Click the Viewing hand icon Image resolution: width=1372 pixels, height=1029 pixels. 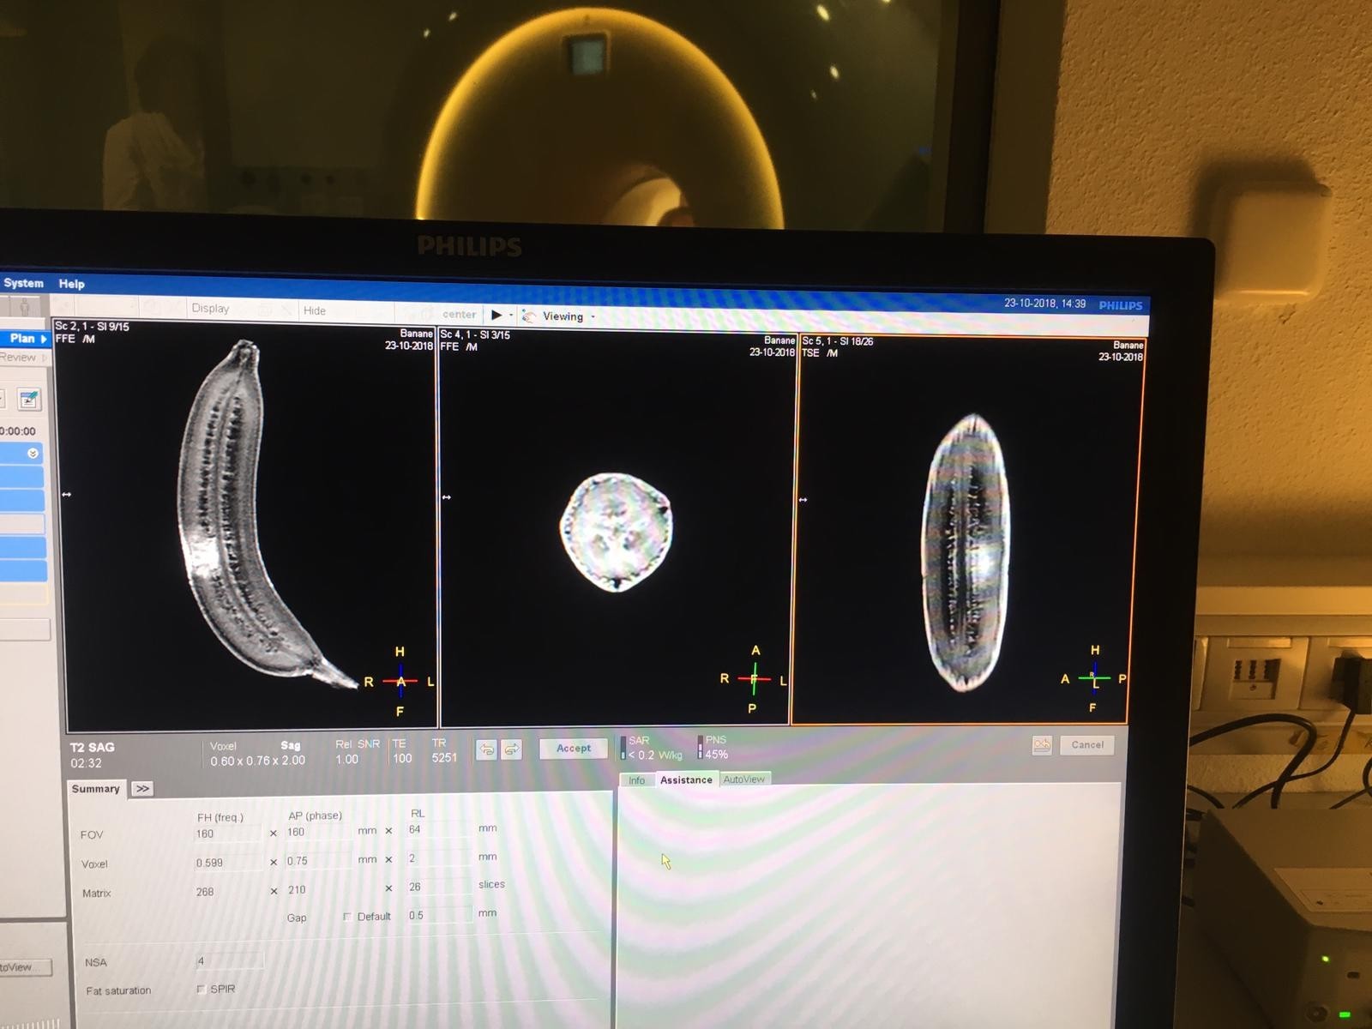click(x=529, y=316)
